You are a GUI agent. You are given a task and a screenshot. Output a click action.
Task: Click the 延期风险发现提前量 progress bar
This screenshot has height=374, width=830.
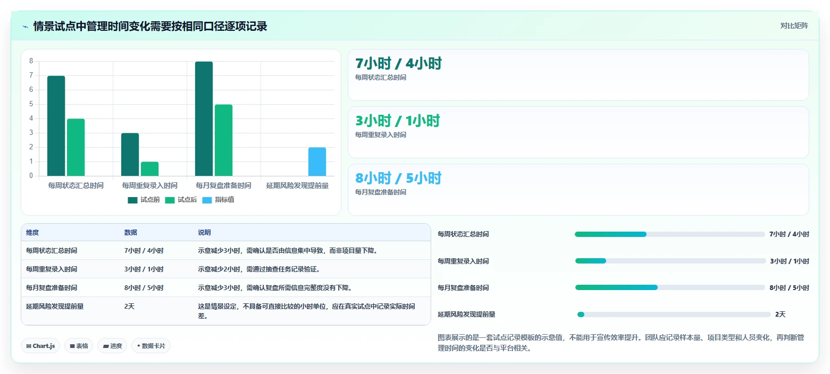click(x=674, y=314)
